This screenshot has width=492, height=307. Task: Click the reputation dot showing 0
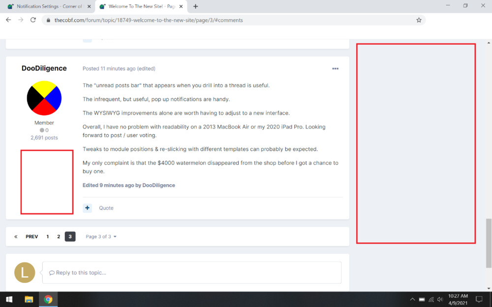(44, 130)
